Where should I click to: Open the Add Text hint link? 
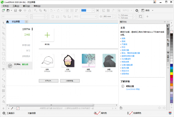pyautogui.click(x=125, y=71)
